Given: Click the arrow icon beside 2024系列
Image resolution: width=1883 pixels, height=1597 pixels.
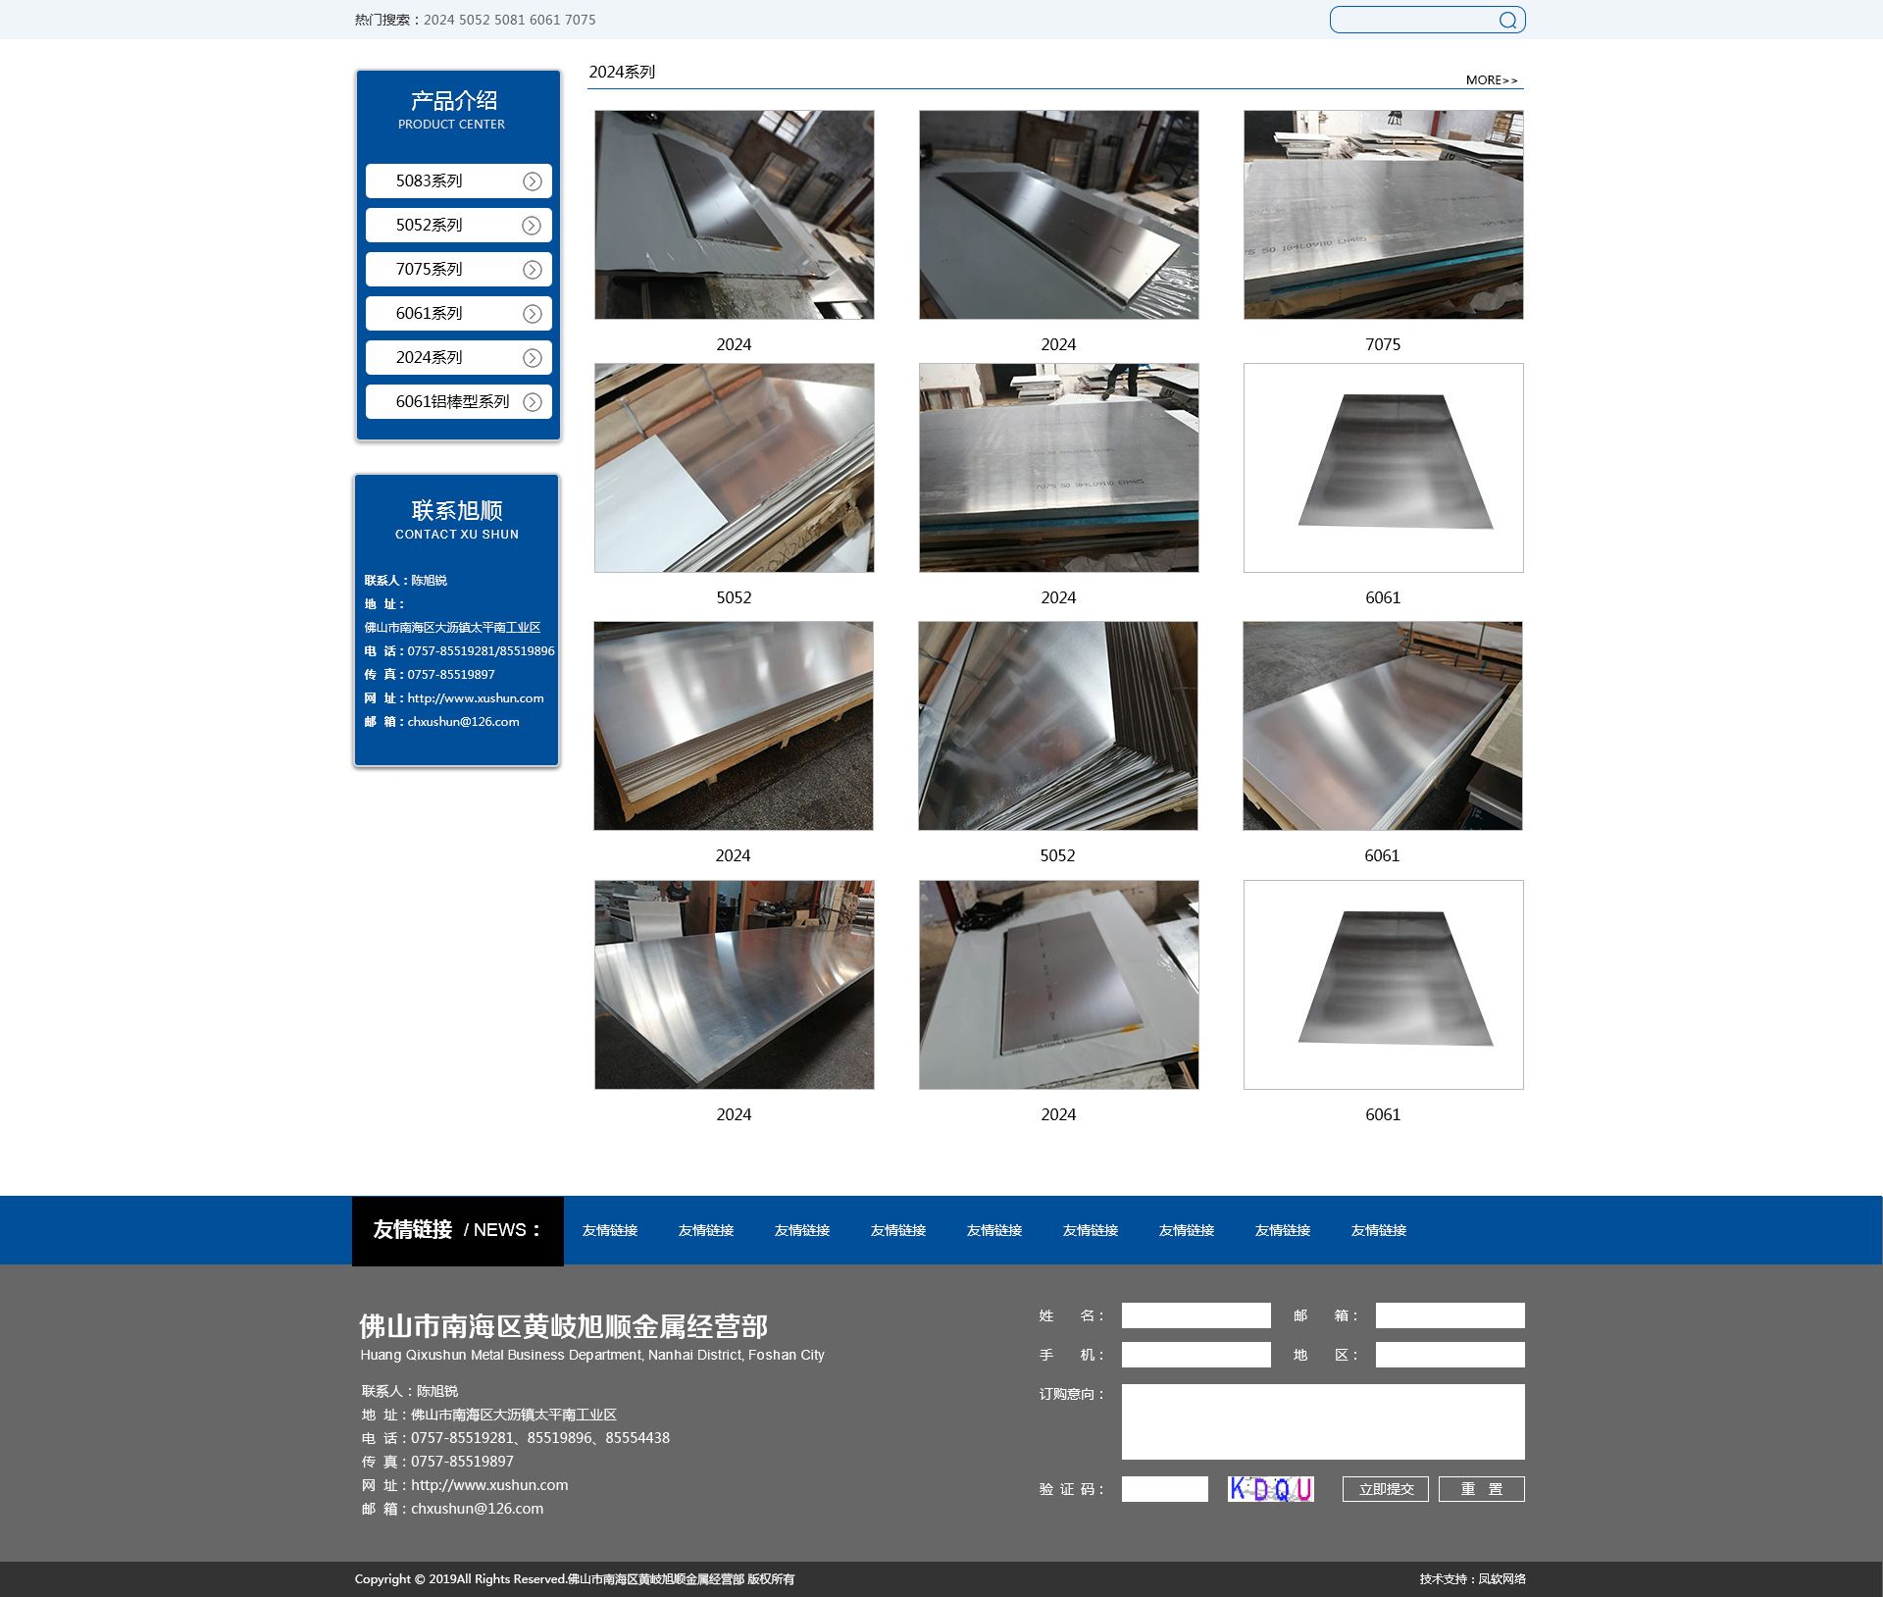Looking at the screenshot, I should pyautogui.click(x=532, y=358).
